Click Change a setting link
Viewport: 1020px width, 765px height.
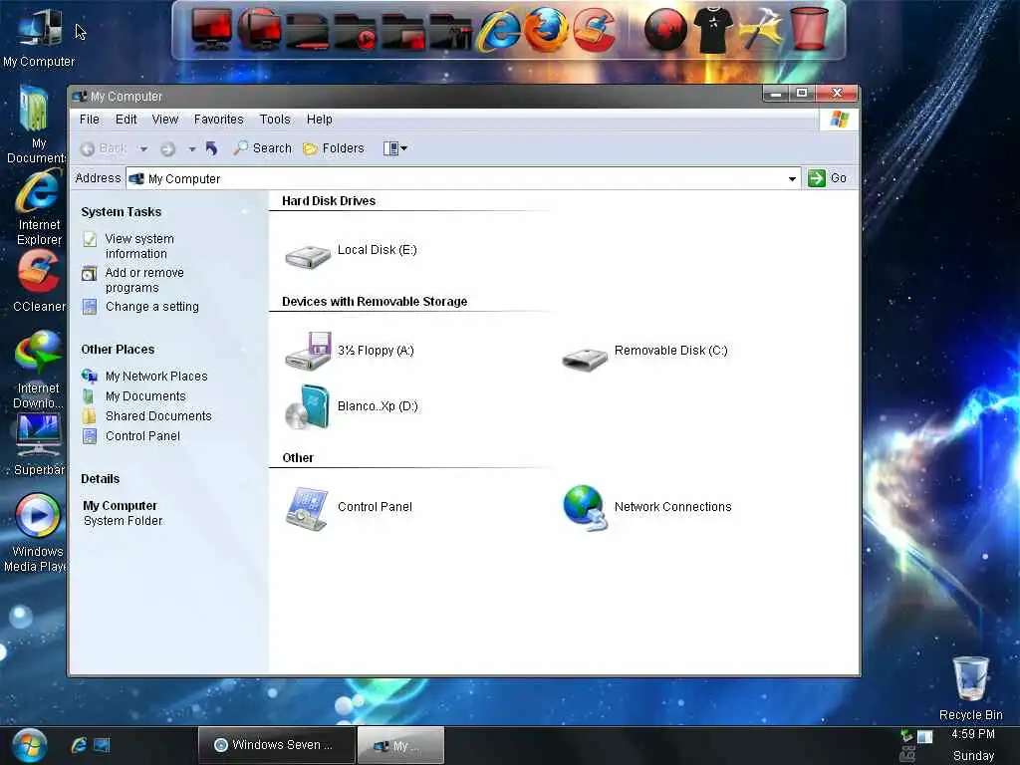click(x=152, y=307)
